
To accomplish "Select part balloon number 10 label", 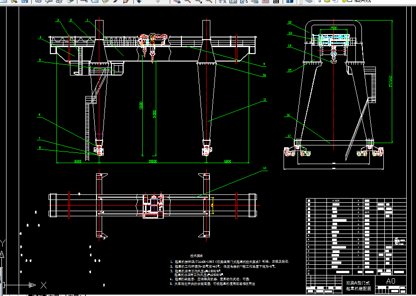I will [x=264, y=75].
